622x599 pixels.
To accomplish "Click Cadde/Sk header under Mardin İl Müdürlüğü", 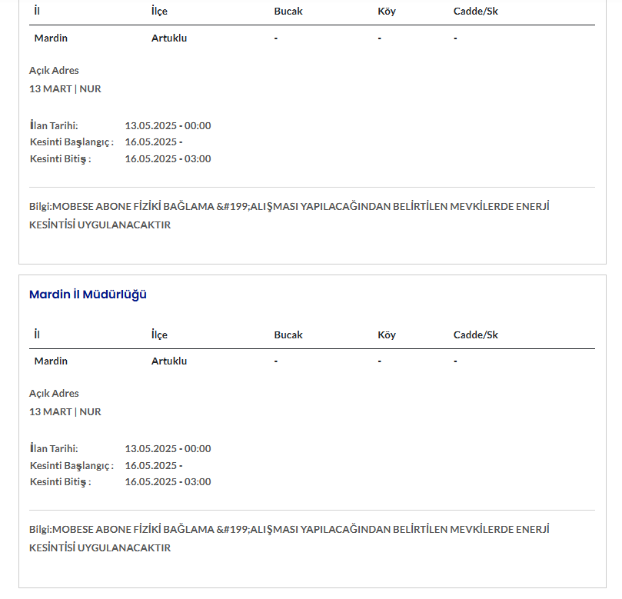I will (x=475, y=334).
